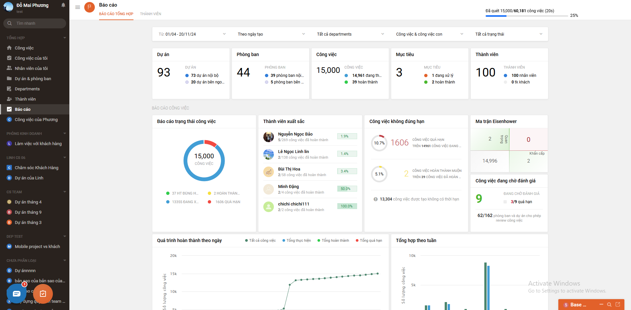
Task: Open Dự án & phòng ban folder icon
Action: 9,78
